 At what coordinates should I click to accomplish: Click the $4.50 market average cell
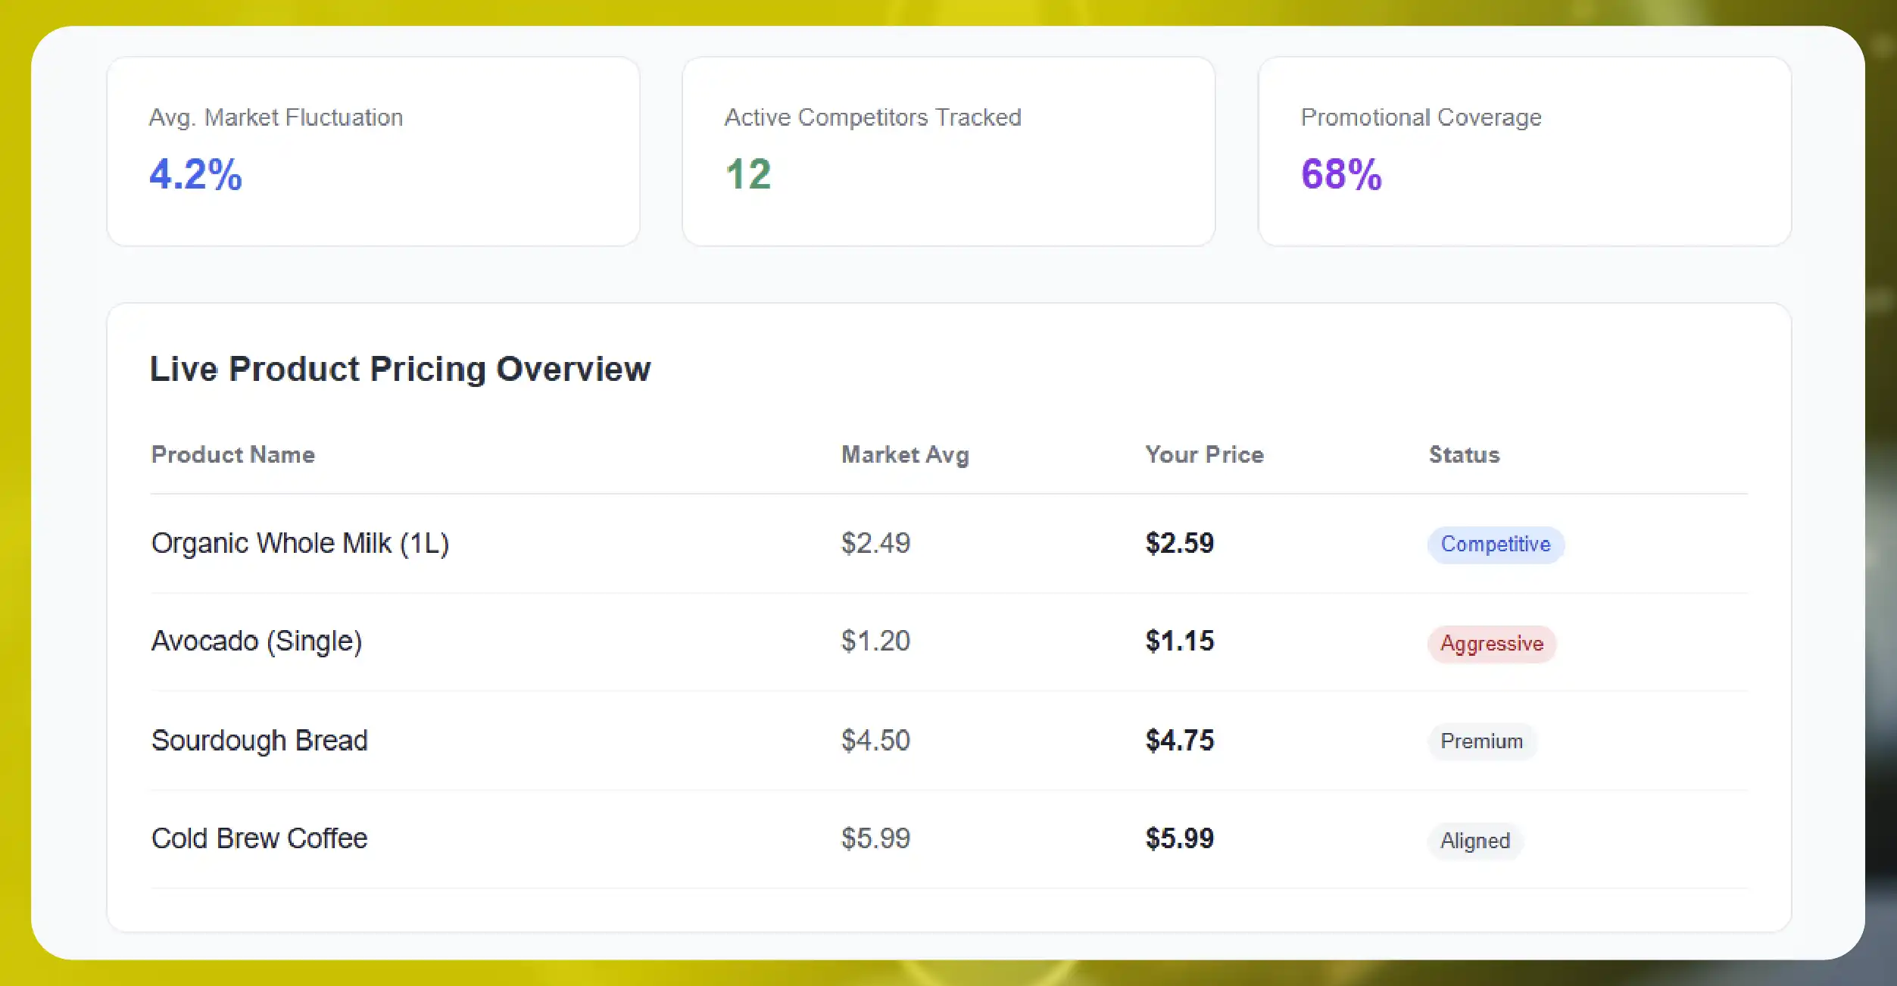pos(875,740)
